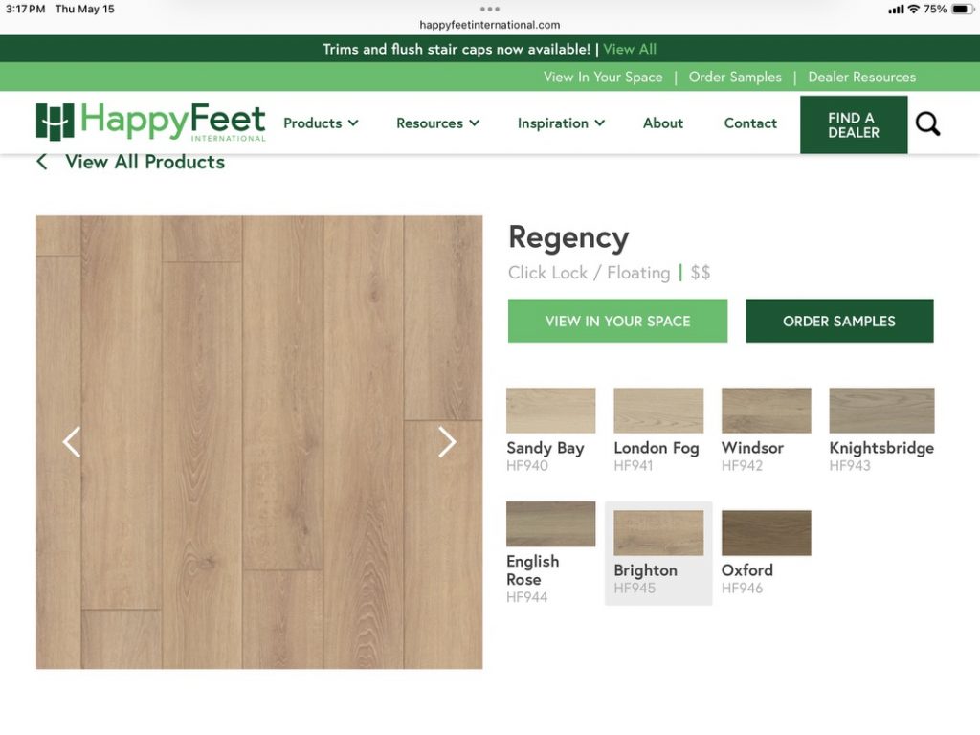Click the Click Lock / Floating text
This screenshot has width=980, height=735.
click(589, 273)
